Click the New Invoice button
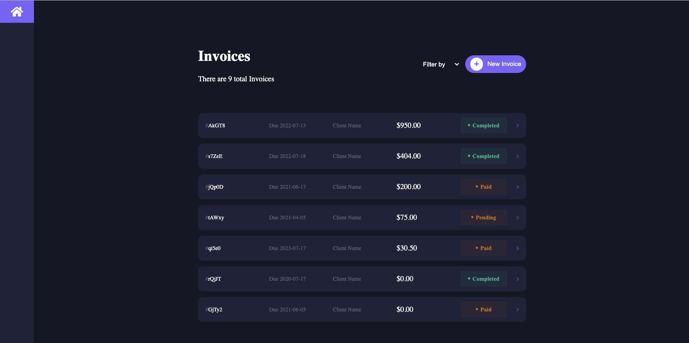 [495, 64]
